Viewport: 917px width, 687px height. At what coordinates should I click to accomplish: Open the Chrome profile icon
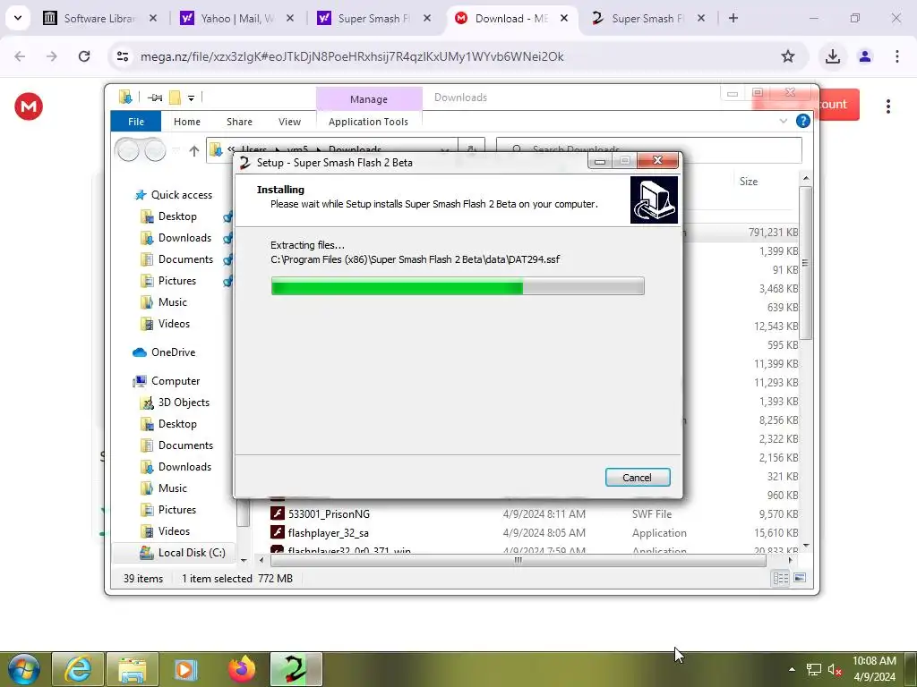coord(865,56)
